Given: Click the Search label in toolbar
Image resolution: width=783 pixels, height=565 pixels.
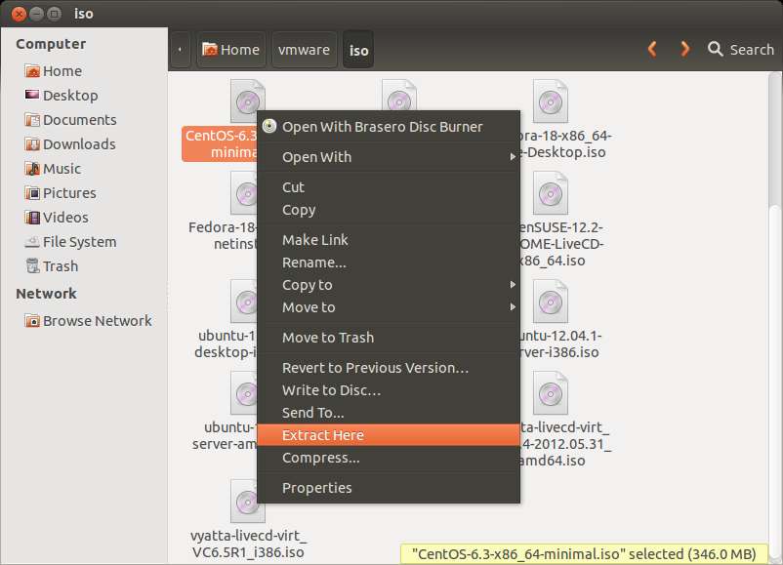Looking at the screenshot, I should pyautogui.click(x=752, y=50).
